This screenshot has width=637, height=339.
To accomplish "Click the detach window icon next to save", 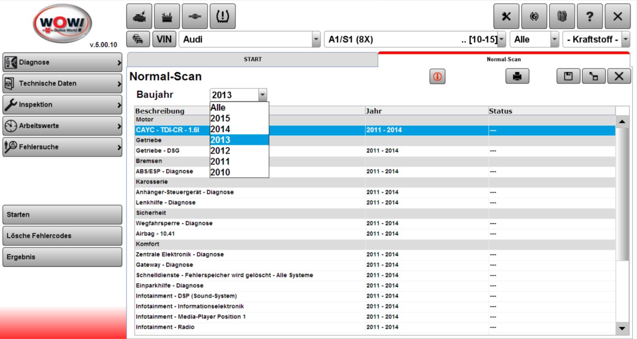I will [x=593, y=76].
